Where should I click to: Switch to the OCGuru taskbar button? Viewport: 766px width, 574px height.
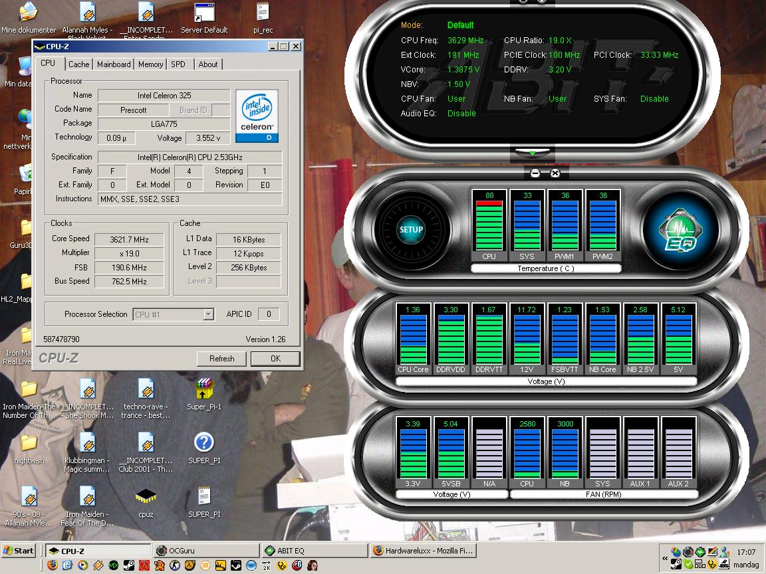(x=206, y=551)
